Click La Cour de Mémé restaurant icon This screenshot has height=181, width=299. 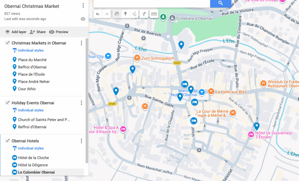233,113
